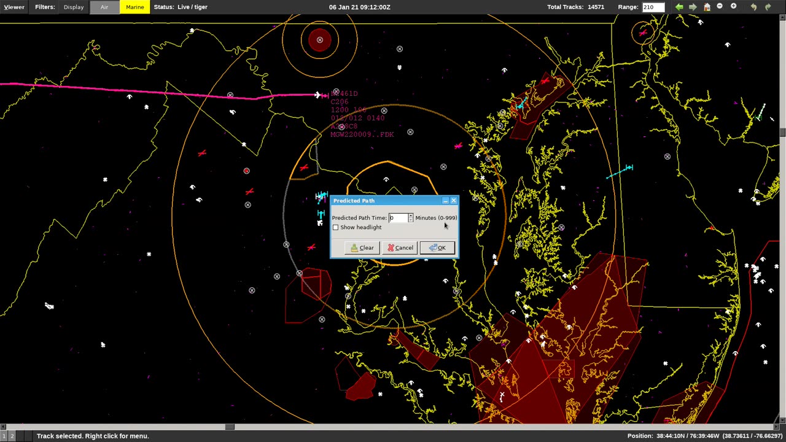Toggle the Marine filter
Screen dimensions: 786x442
[134, 7]
